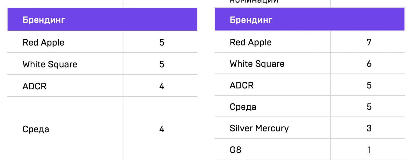Click the value 6 beside White Square
408x160 pixels.
369,64
